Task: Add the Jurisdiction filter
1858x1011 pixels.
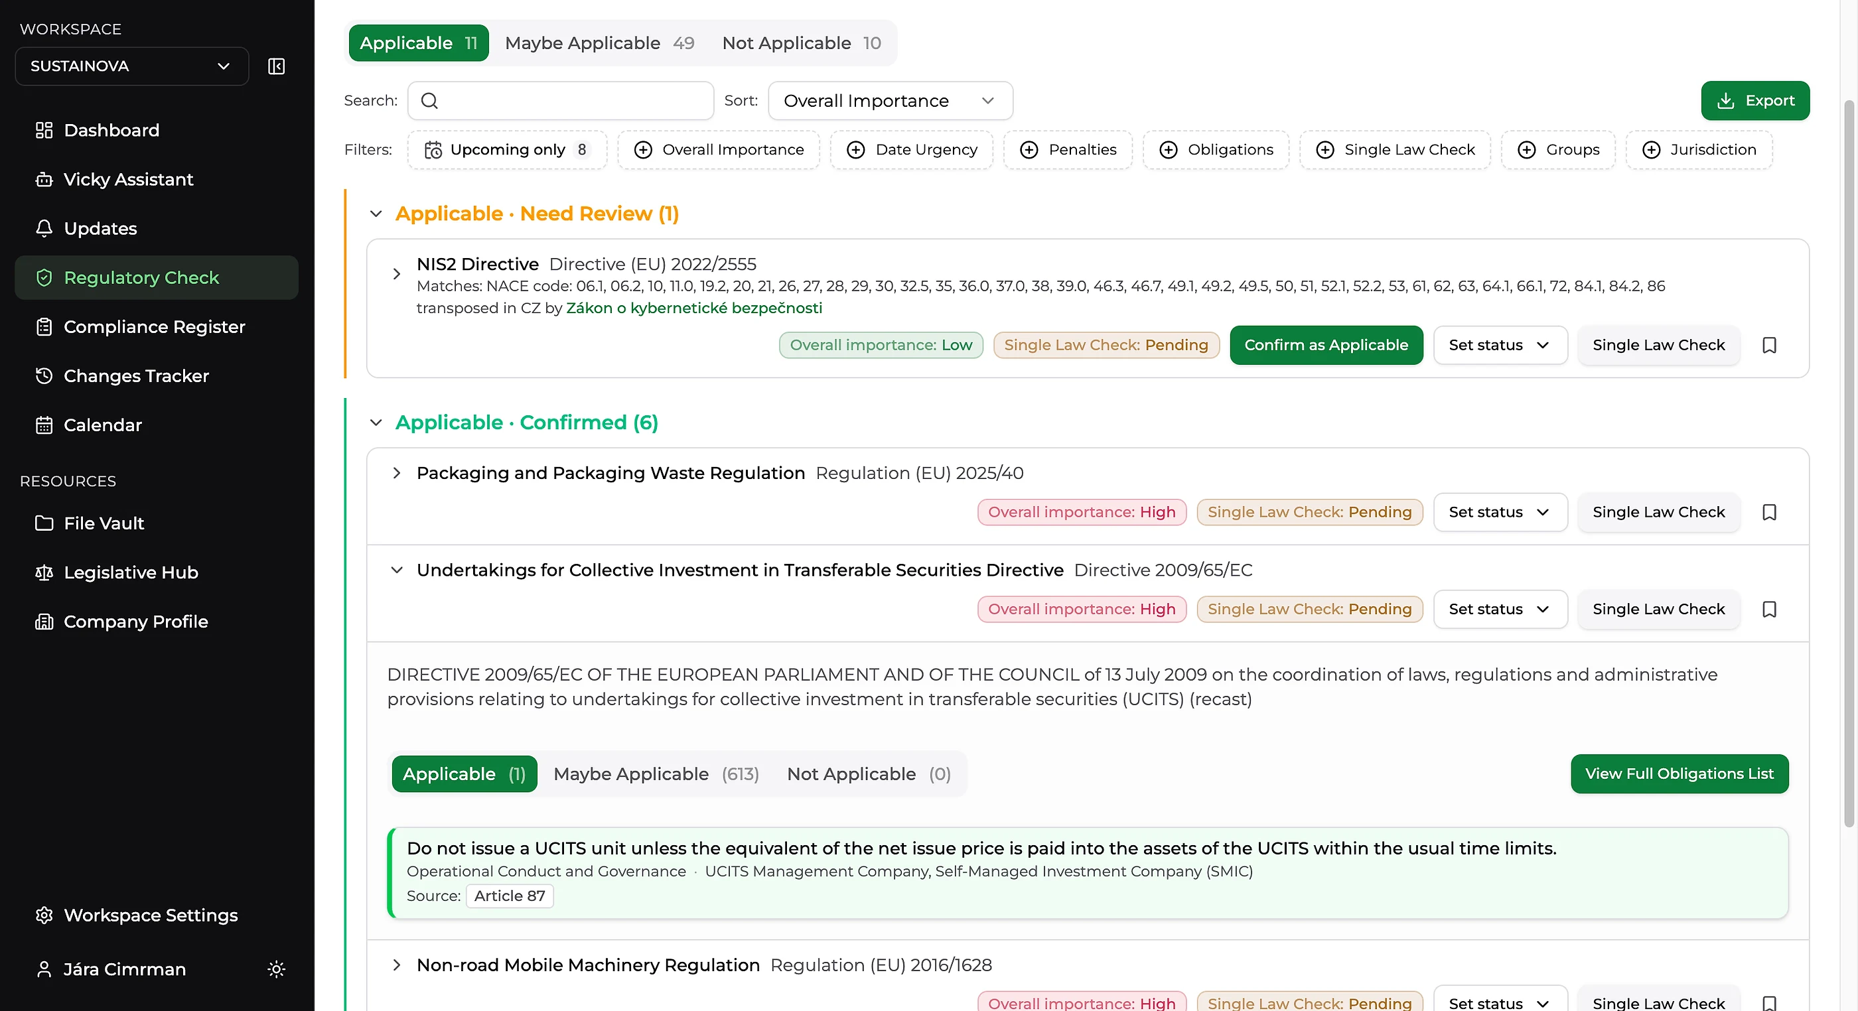Action: [x=1699, y=150]
